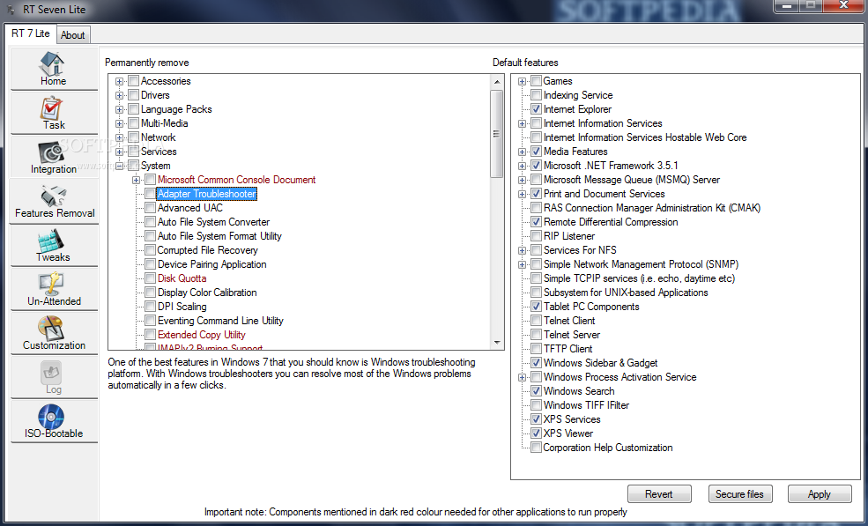Uncheck the Tablet PC Components checkbox
This screenshot has height=526, width=868.
click(x=536, y=307)
